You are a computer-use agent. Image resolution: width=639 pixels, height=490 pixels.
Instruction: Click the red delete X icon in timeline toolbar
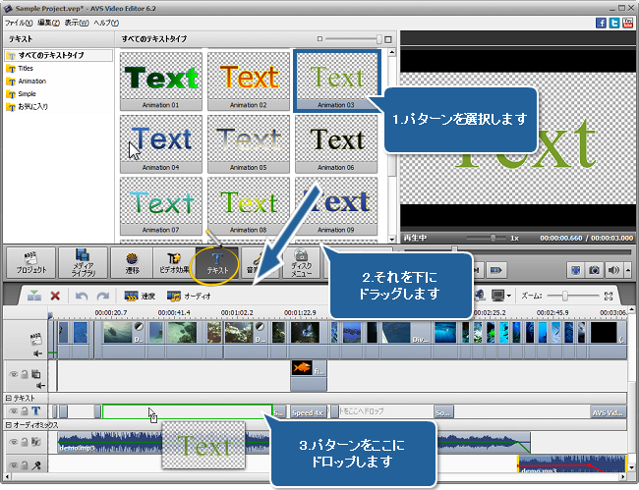[55, 296]
